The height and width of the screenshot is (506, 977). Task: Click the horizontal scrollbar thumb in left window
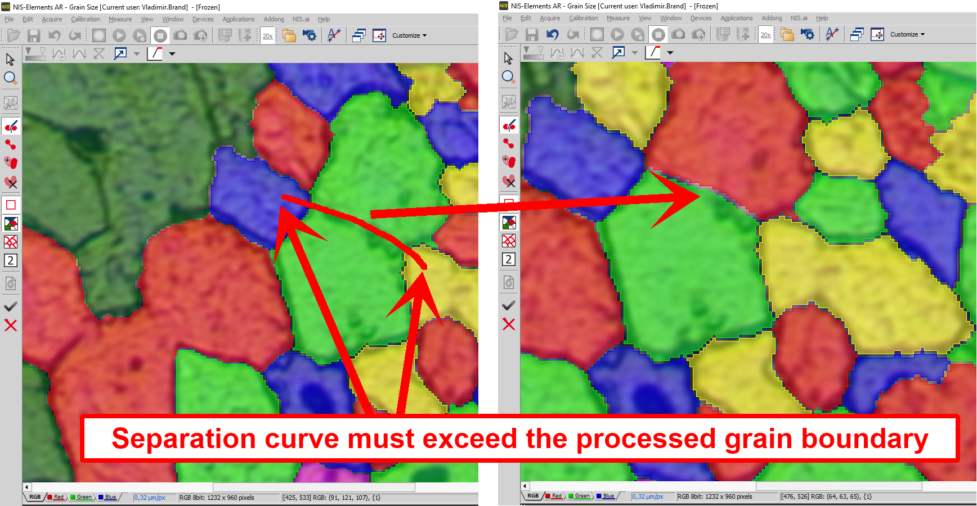point(313,487)
